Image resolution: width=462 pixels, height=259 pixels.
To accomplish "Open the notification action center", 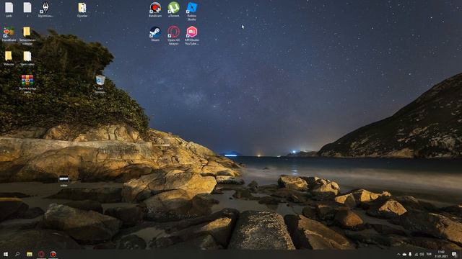I will 454,254.
